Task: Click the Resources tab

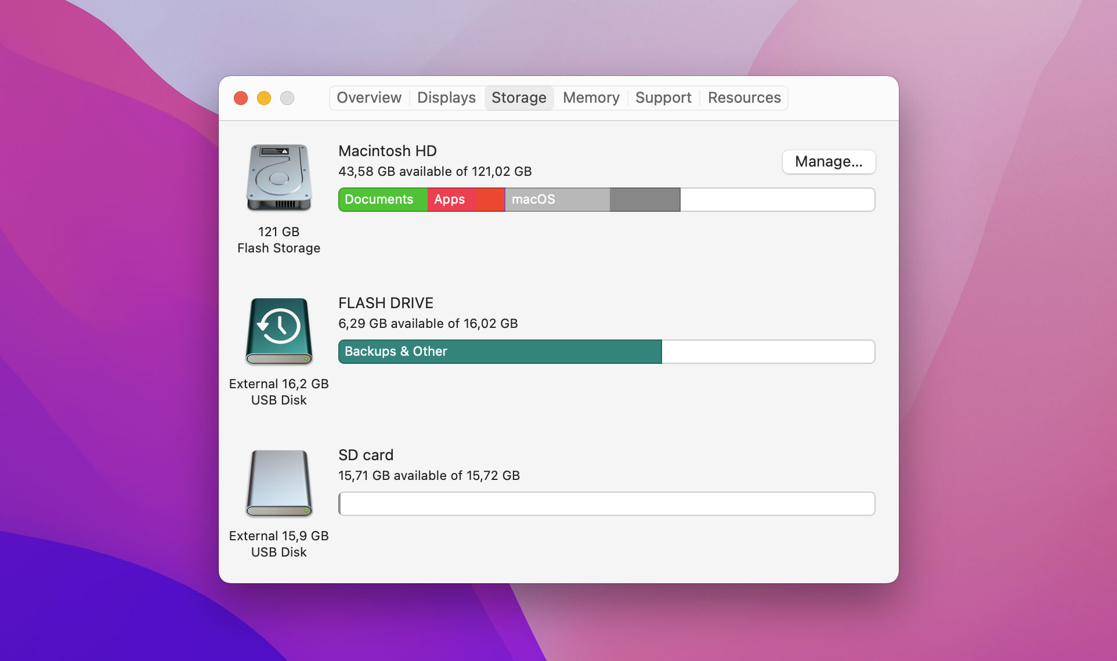Action: pyautogui.click(x=744, y=97)
